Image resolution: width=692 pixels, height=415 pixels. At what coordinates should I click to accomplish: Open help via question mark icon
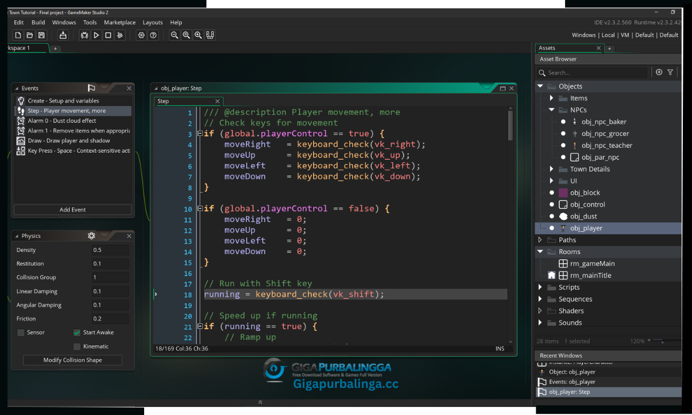[153, 35]
